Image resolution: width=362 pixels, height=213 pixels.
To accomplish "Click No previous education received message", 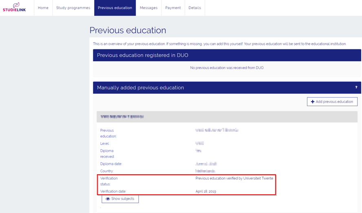I will 227,68.
